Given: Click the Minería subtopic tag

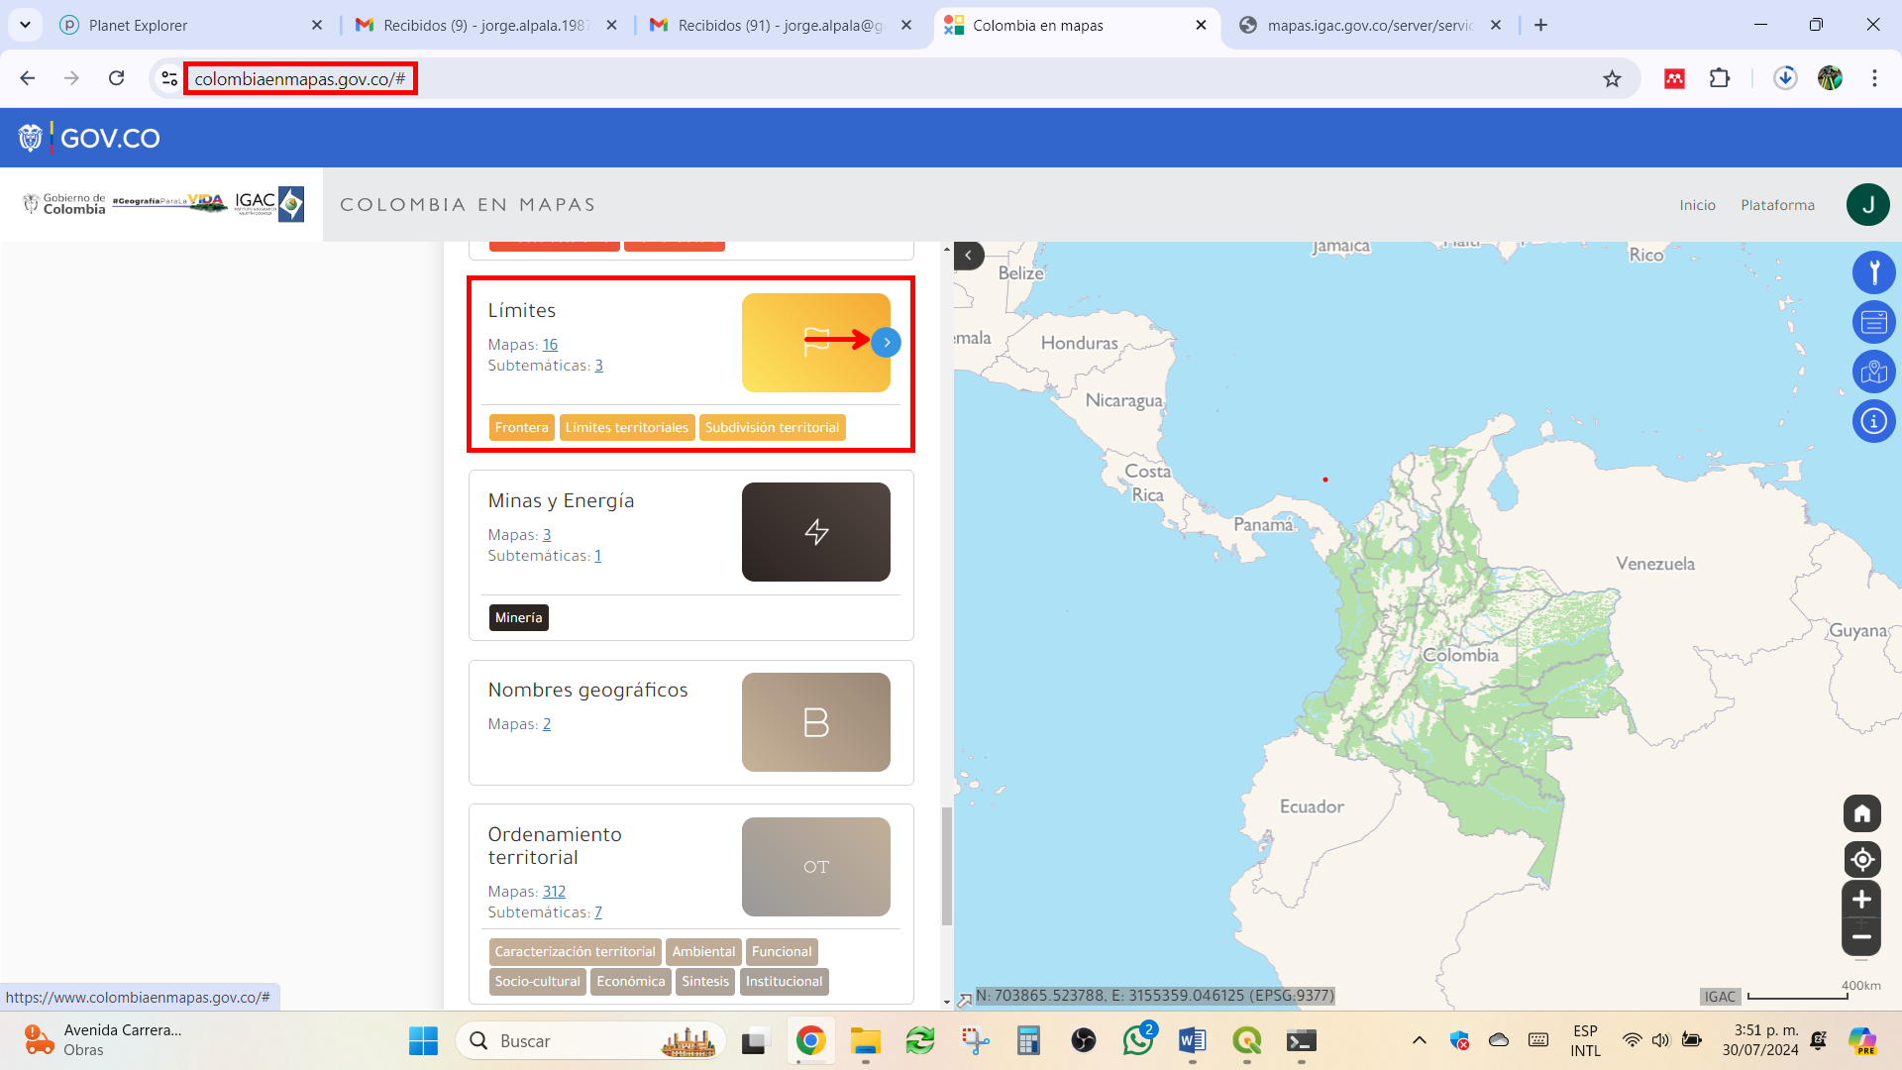Looking at the screenshot, I should click(x=518, y=618).
